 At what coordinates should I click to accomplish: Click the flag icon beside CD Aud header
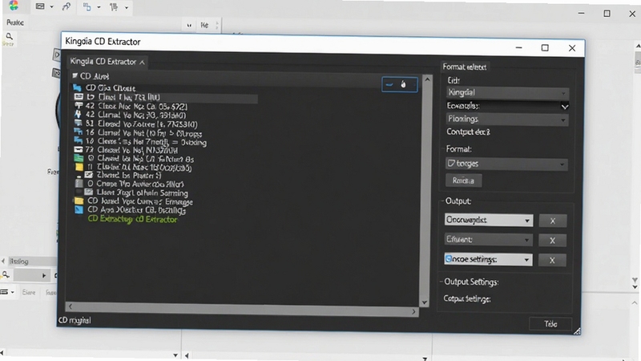(75, 75)
